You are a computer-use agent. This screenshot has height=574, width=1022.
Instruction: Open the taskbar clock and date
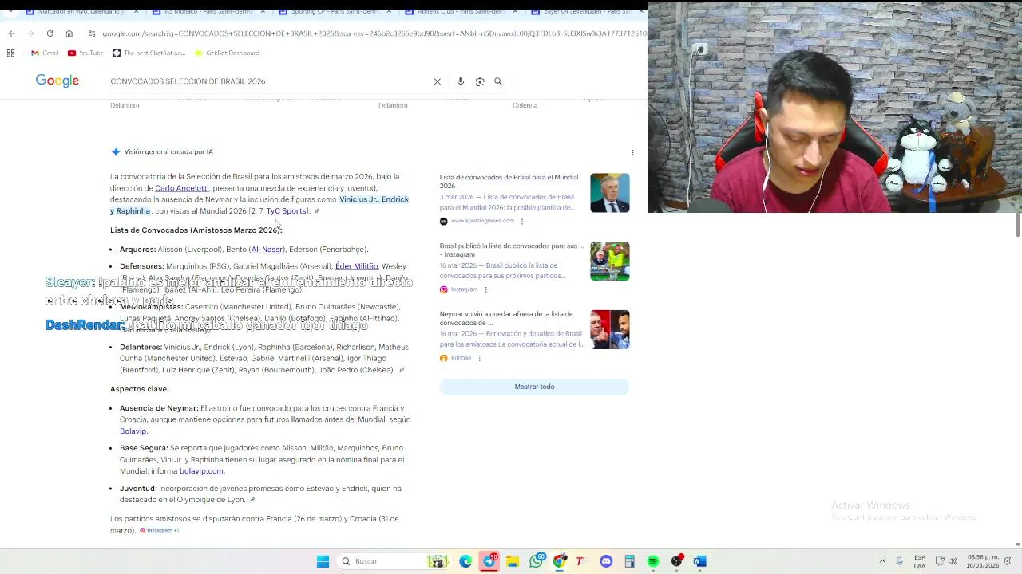pos(983,561)
